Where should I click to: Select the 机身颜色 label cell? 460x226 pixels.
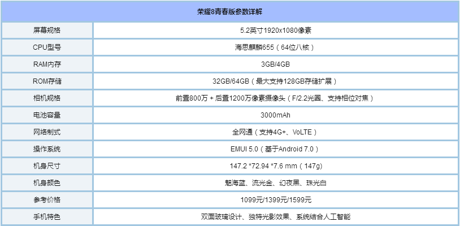(47, 183)
